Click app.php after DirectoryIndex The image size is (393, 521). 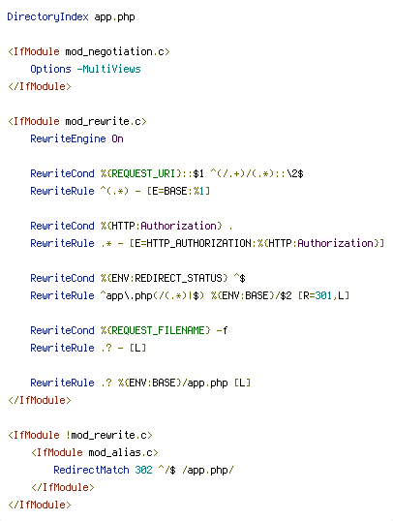[114, 16]
